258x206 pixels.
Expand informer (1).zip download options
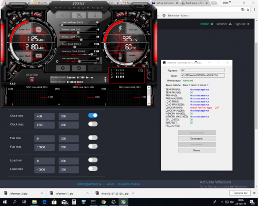[x=87, y=193]
